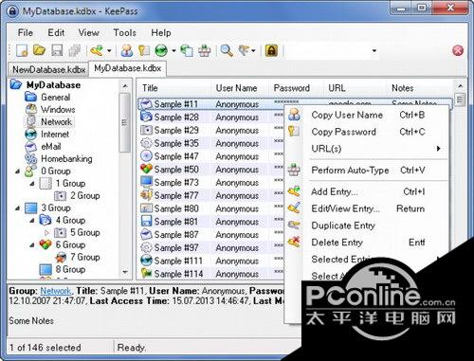The image size is (474, 361).
Task: Collapse the 3 Group tree node
Action: pyautogui.click(x=18, y=208)
